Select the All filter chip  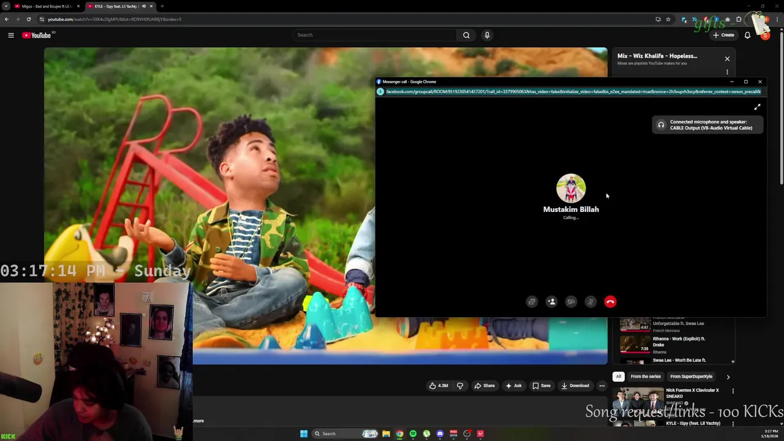pyautogui.click(x=619, y=377)
